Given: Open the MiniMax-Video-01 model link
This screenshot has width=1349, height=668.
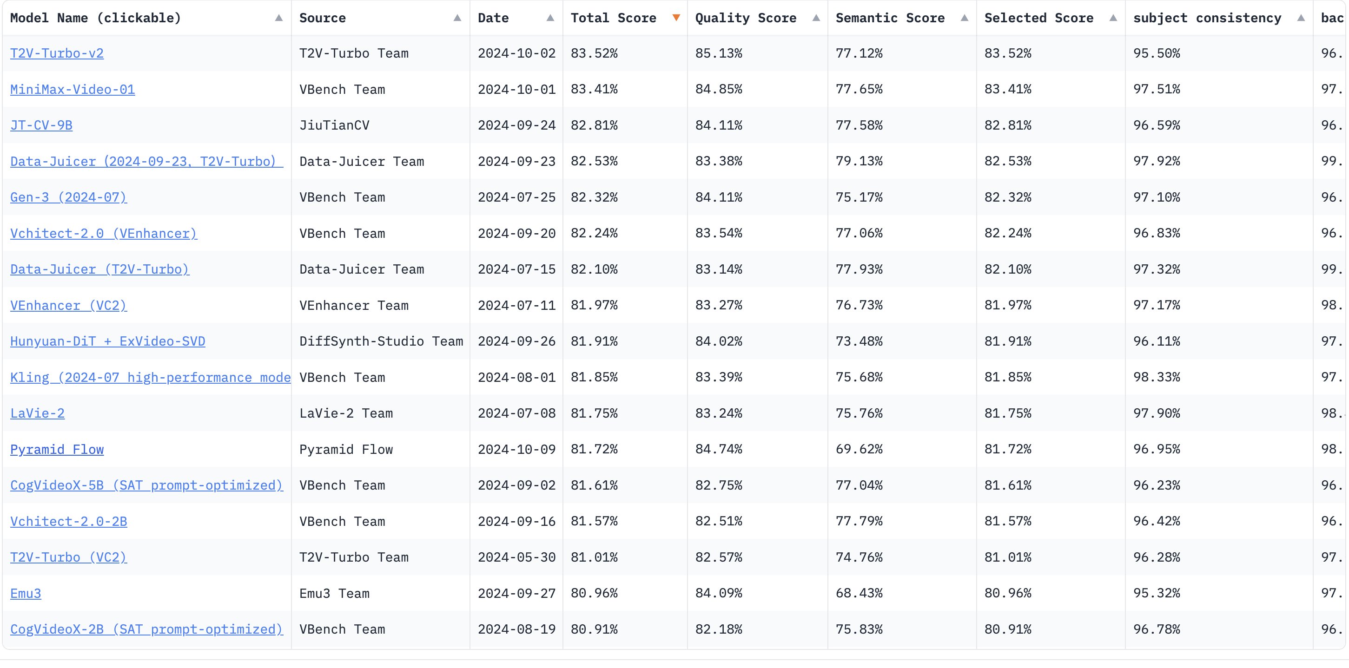Looking at the screenshot, I should 72,89.
